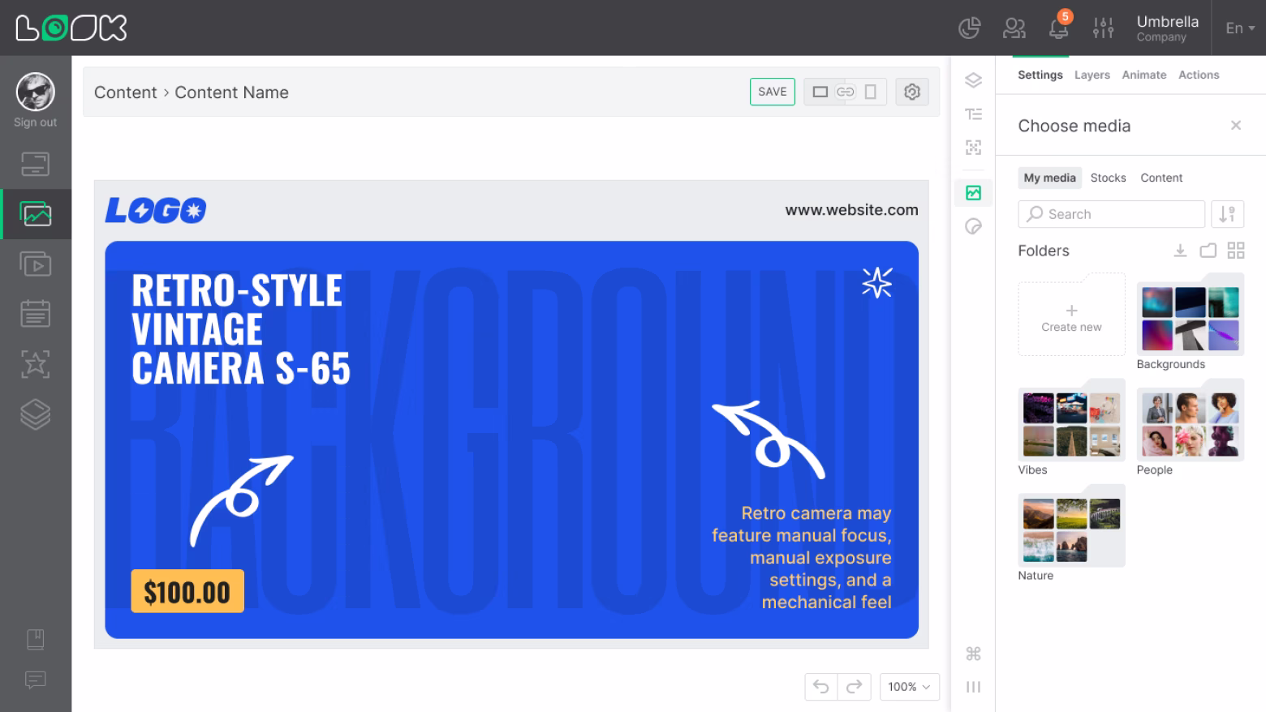
Task: Click the Content Name breadcrumb text
Action: click(x=231, y=92)
